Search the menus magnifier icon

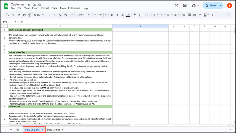pos(8,15)
